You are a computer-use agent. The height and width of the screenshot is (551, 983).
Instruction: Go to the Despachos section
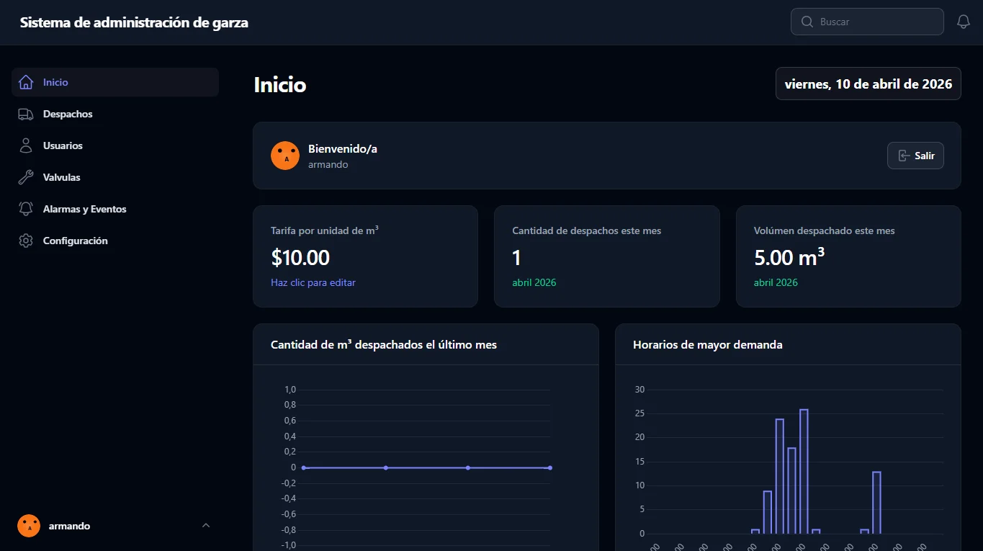pos(115,114)
